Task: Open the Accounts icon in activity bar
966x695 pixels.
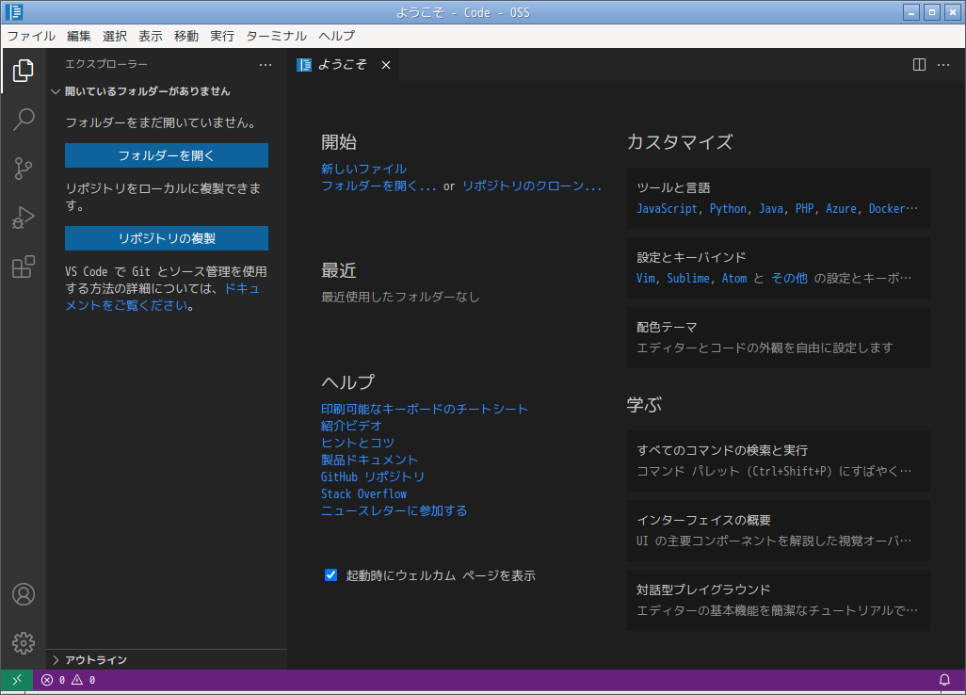Action: point(24,594)
